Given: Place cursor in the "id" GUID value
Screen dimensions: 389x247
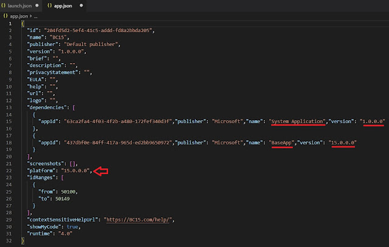Looking at the screenshot, I should 98,30.
